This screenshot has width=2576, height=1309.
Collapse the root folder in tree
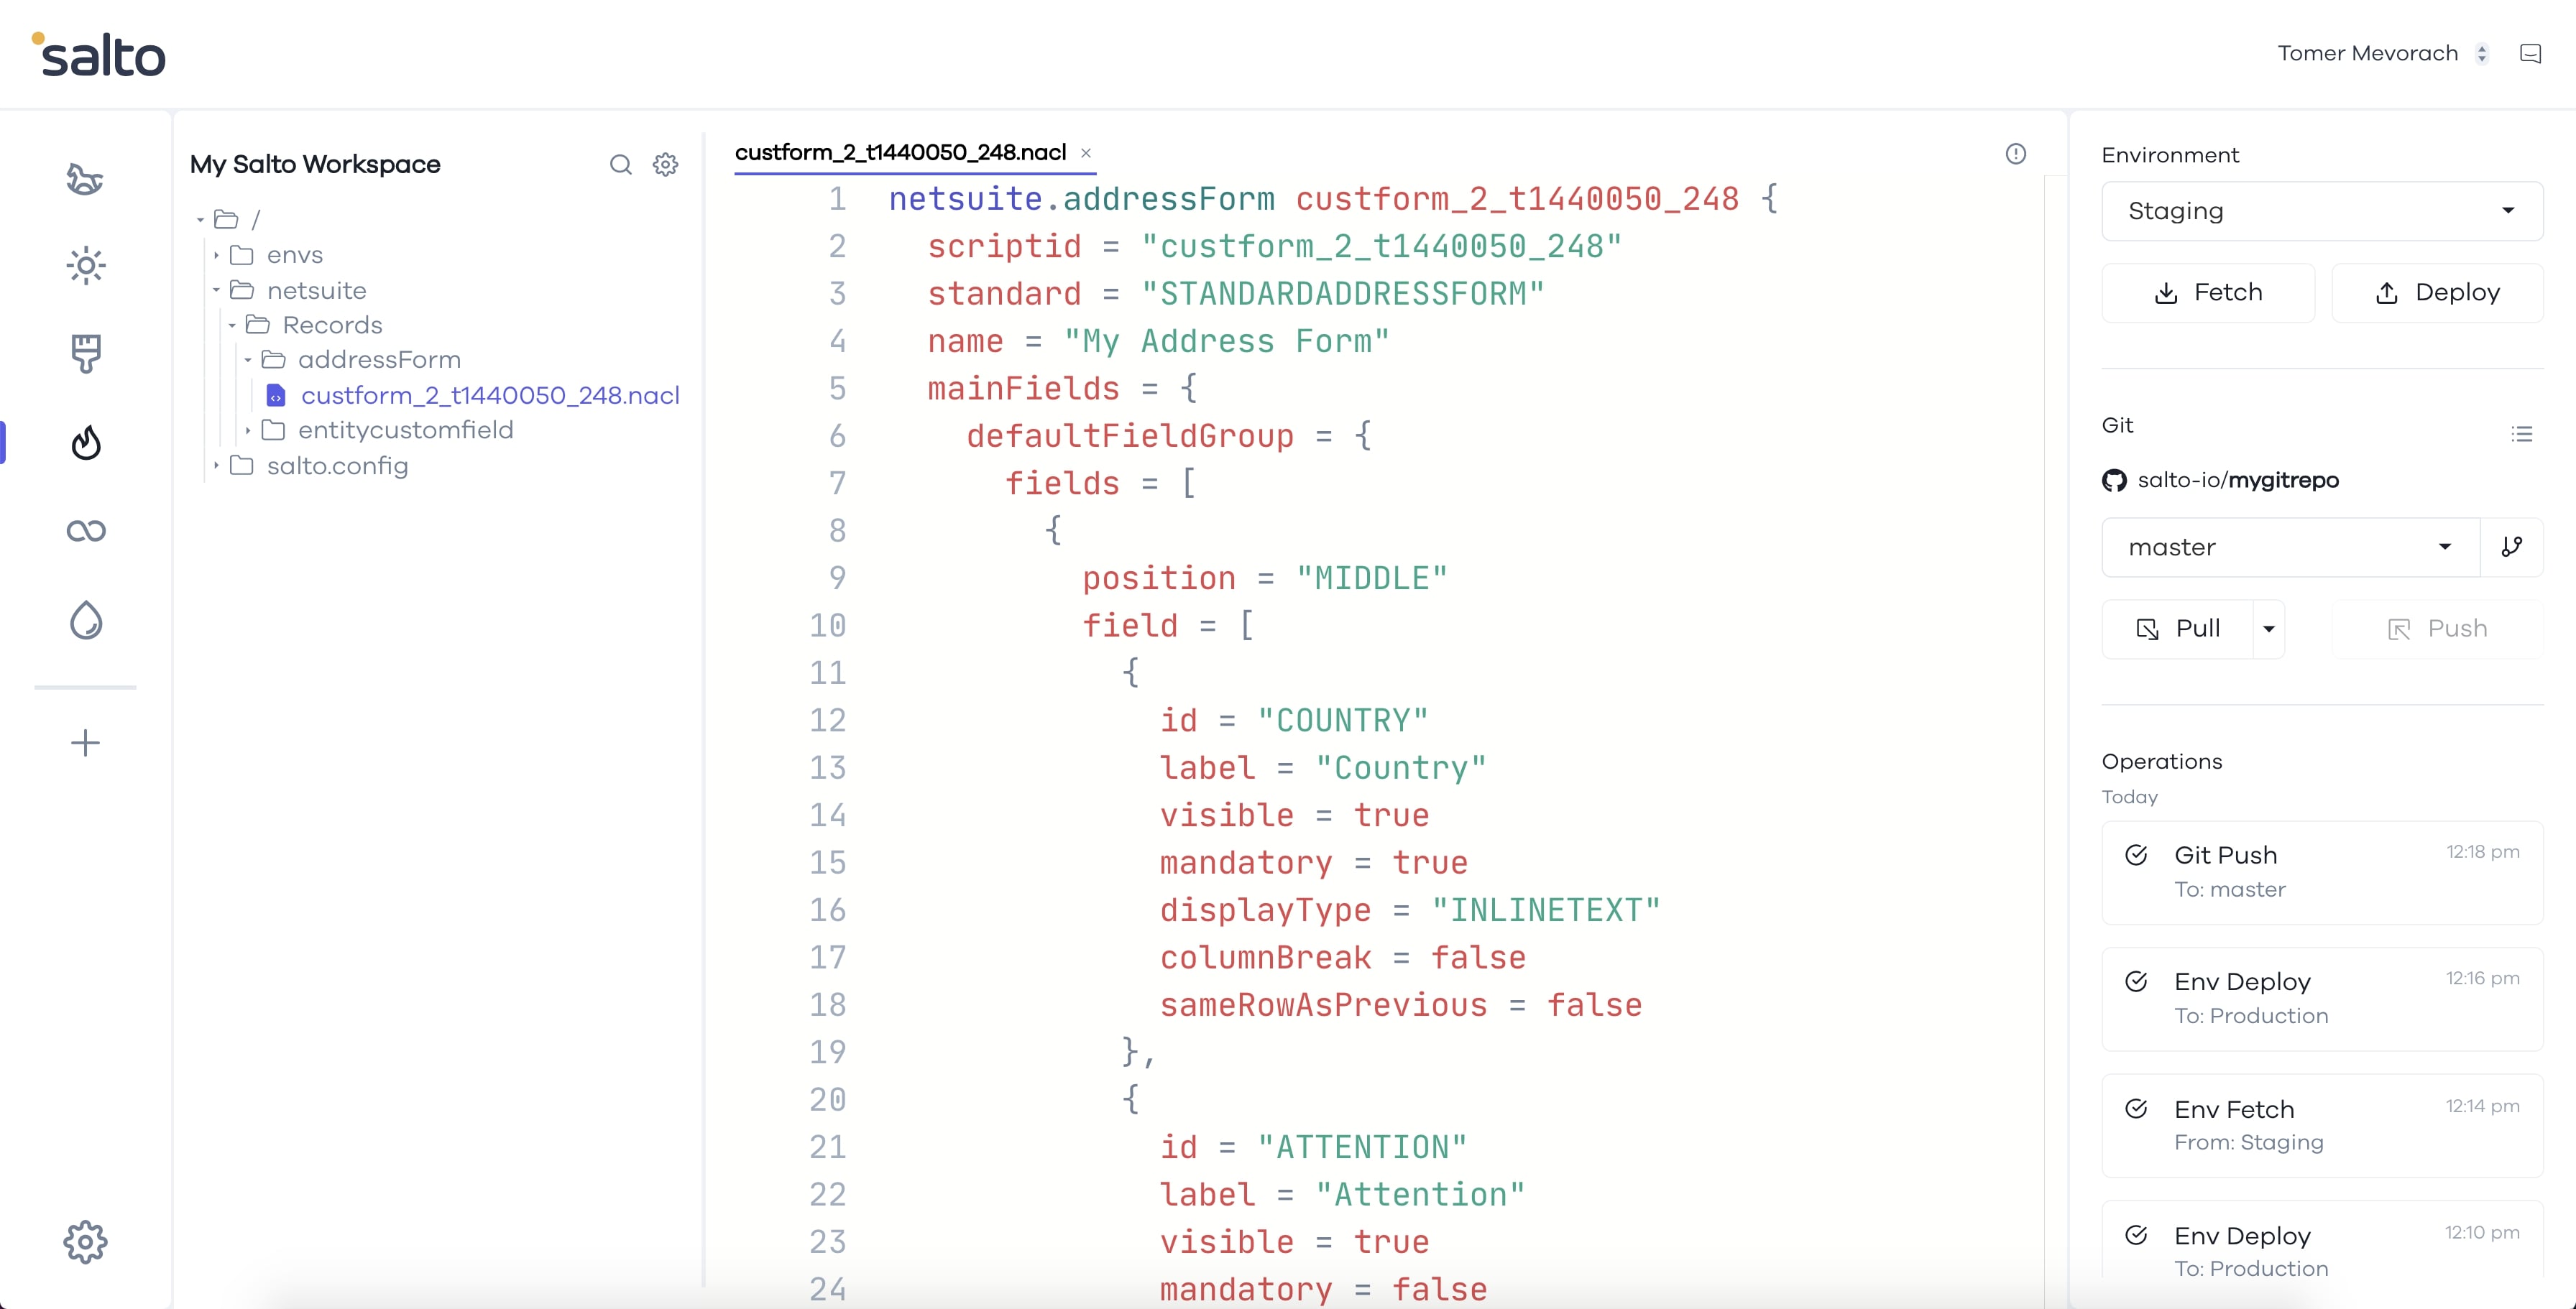201,220
